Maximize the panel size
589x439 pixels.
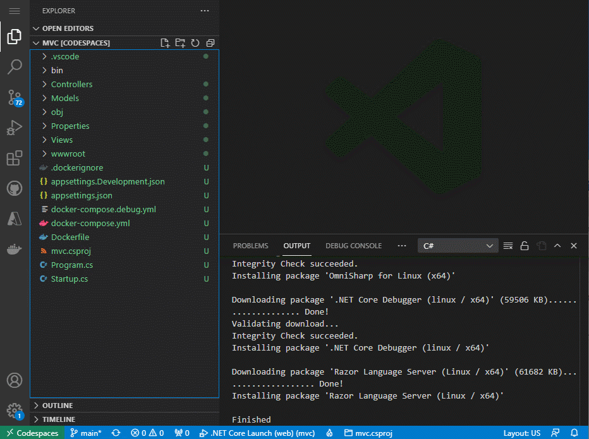click(557, 246)
